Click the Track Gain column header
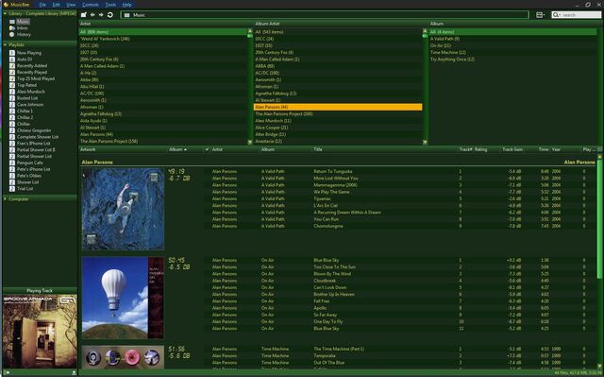The image size is (604, 377). (x=512, y=149)
